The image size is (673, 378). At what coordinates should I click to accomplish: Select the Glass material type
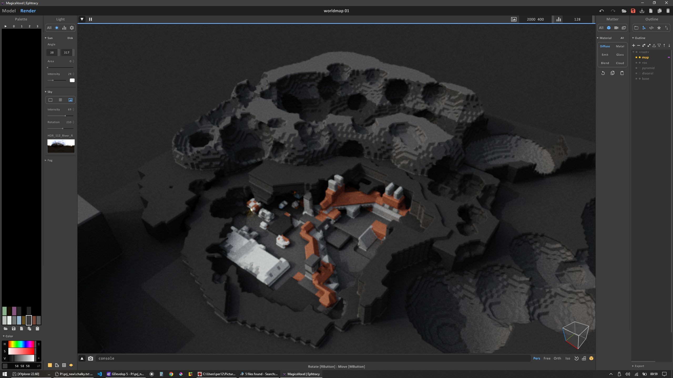pyautogui.click(x=620, y=55)
